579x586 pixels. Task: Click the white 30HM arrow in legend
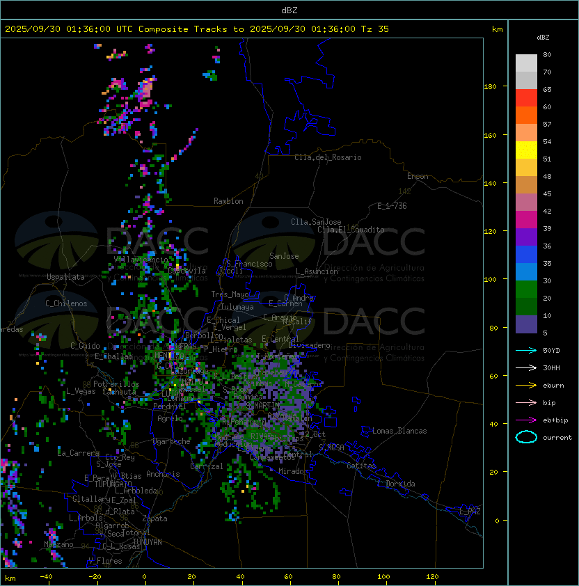point(526,368)
